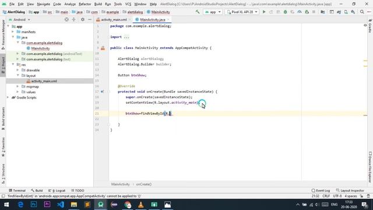373x210 pixels.
Task: Click the import fold ellipsis on line 3
Action: [126, 37]
